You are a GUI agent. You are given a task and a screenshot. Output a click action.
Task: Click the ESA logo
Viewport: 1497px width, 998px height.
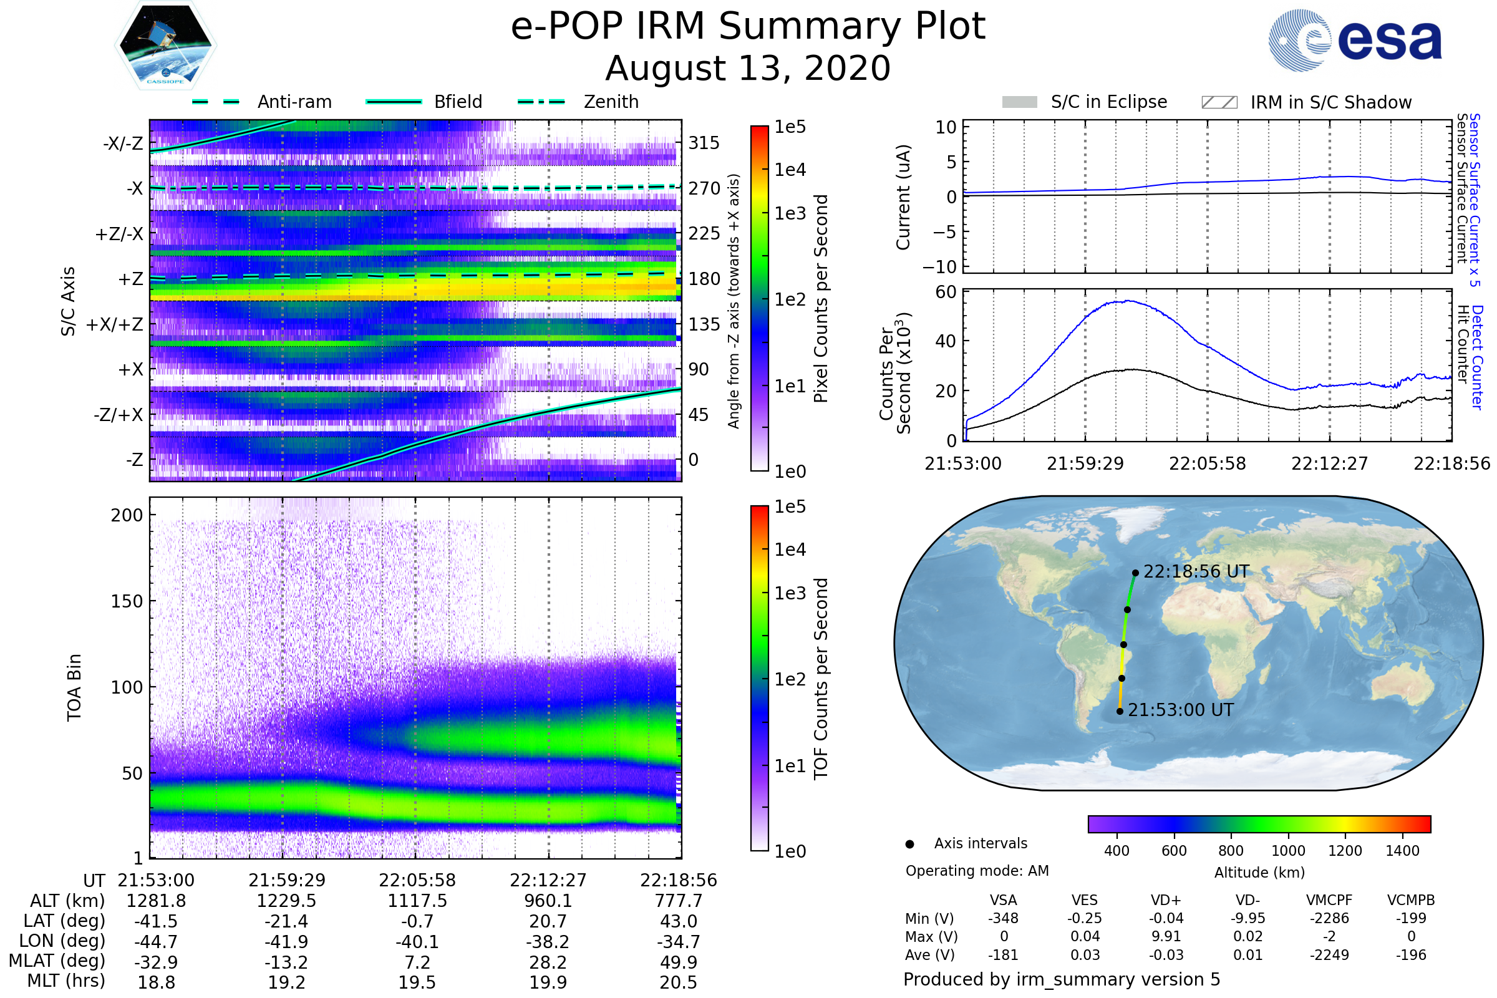pyautogui.click(x=1355, y=41)
